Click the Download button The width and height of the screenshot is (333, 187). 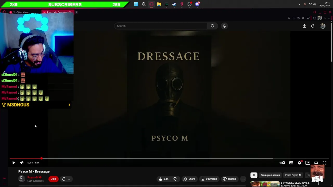click(209, 179)
